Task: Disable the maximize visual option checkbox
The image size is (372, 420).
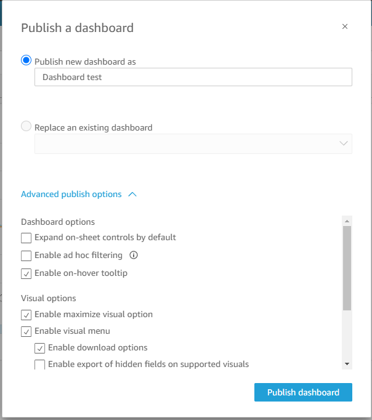Action: pos(26,315)
